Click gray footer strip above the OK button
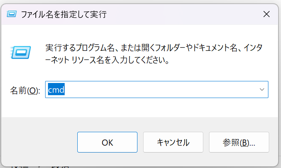 (x=107, y=123)
